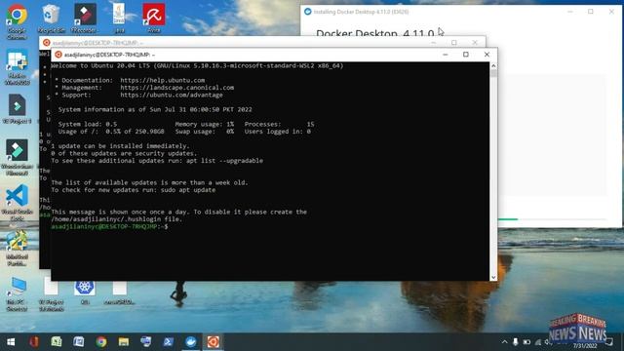Click the https://help.ubuntu.com text

163,80
